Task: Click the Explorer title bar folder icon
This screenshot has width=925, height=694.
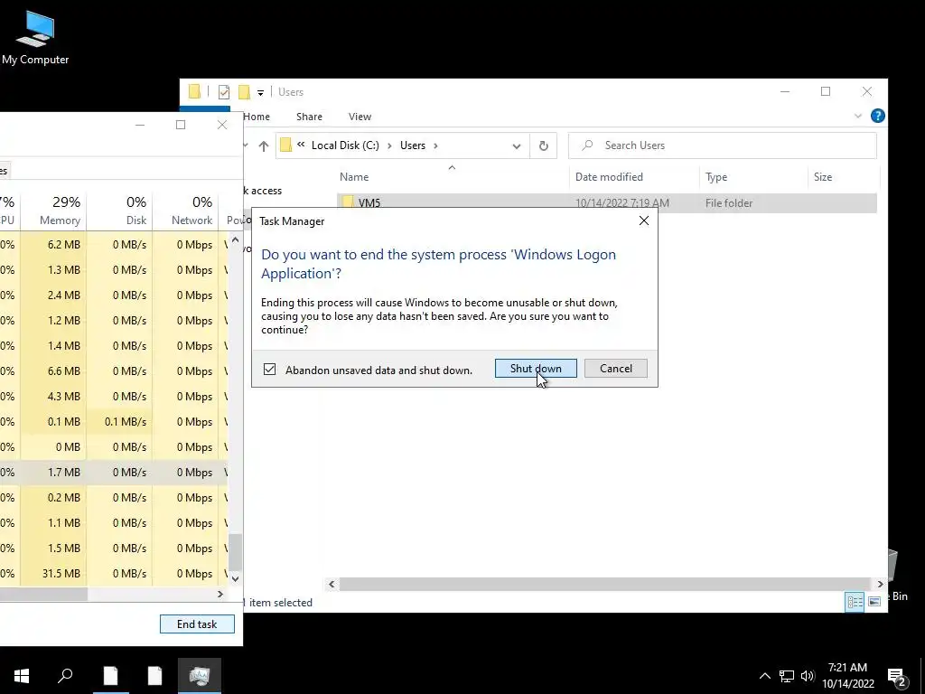Action: point(194,91)
